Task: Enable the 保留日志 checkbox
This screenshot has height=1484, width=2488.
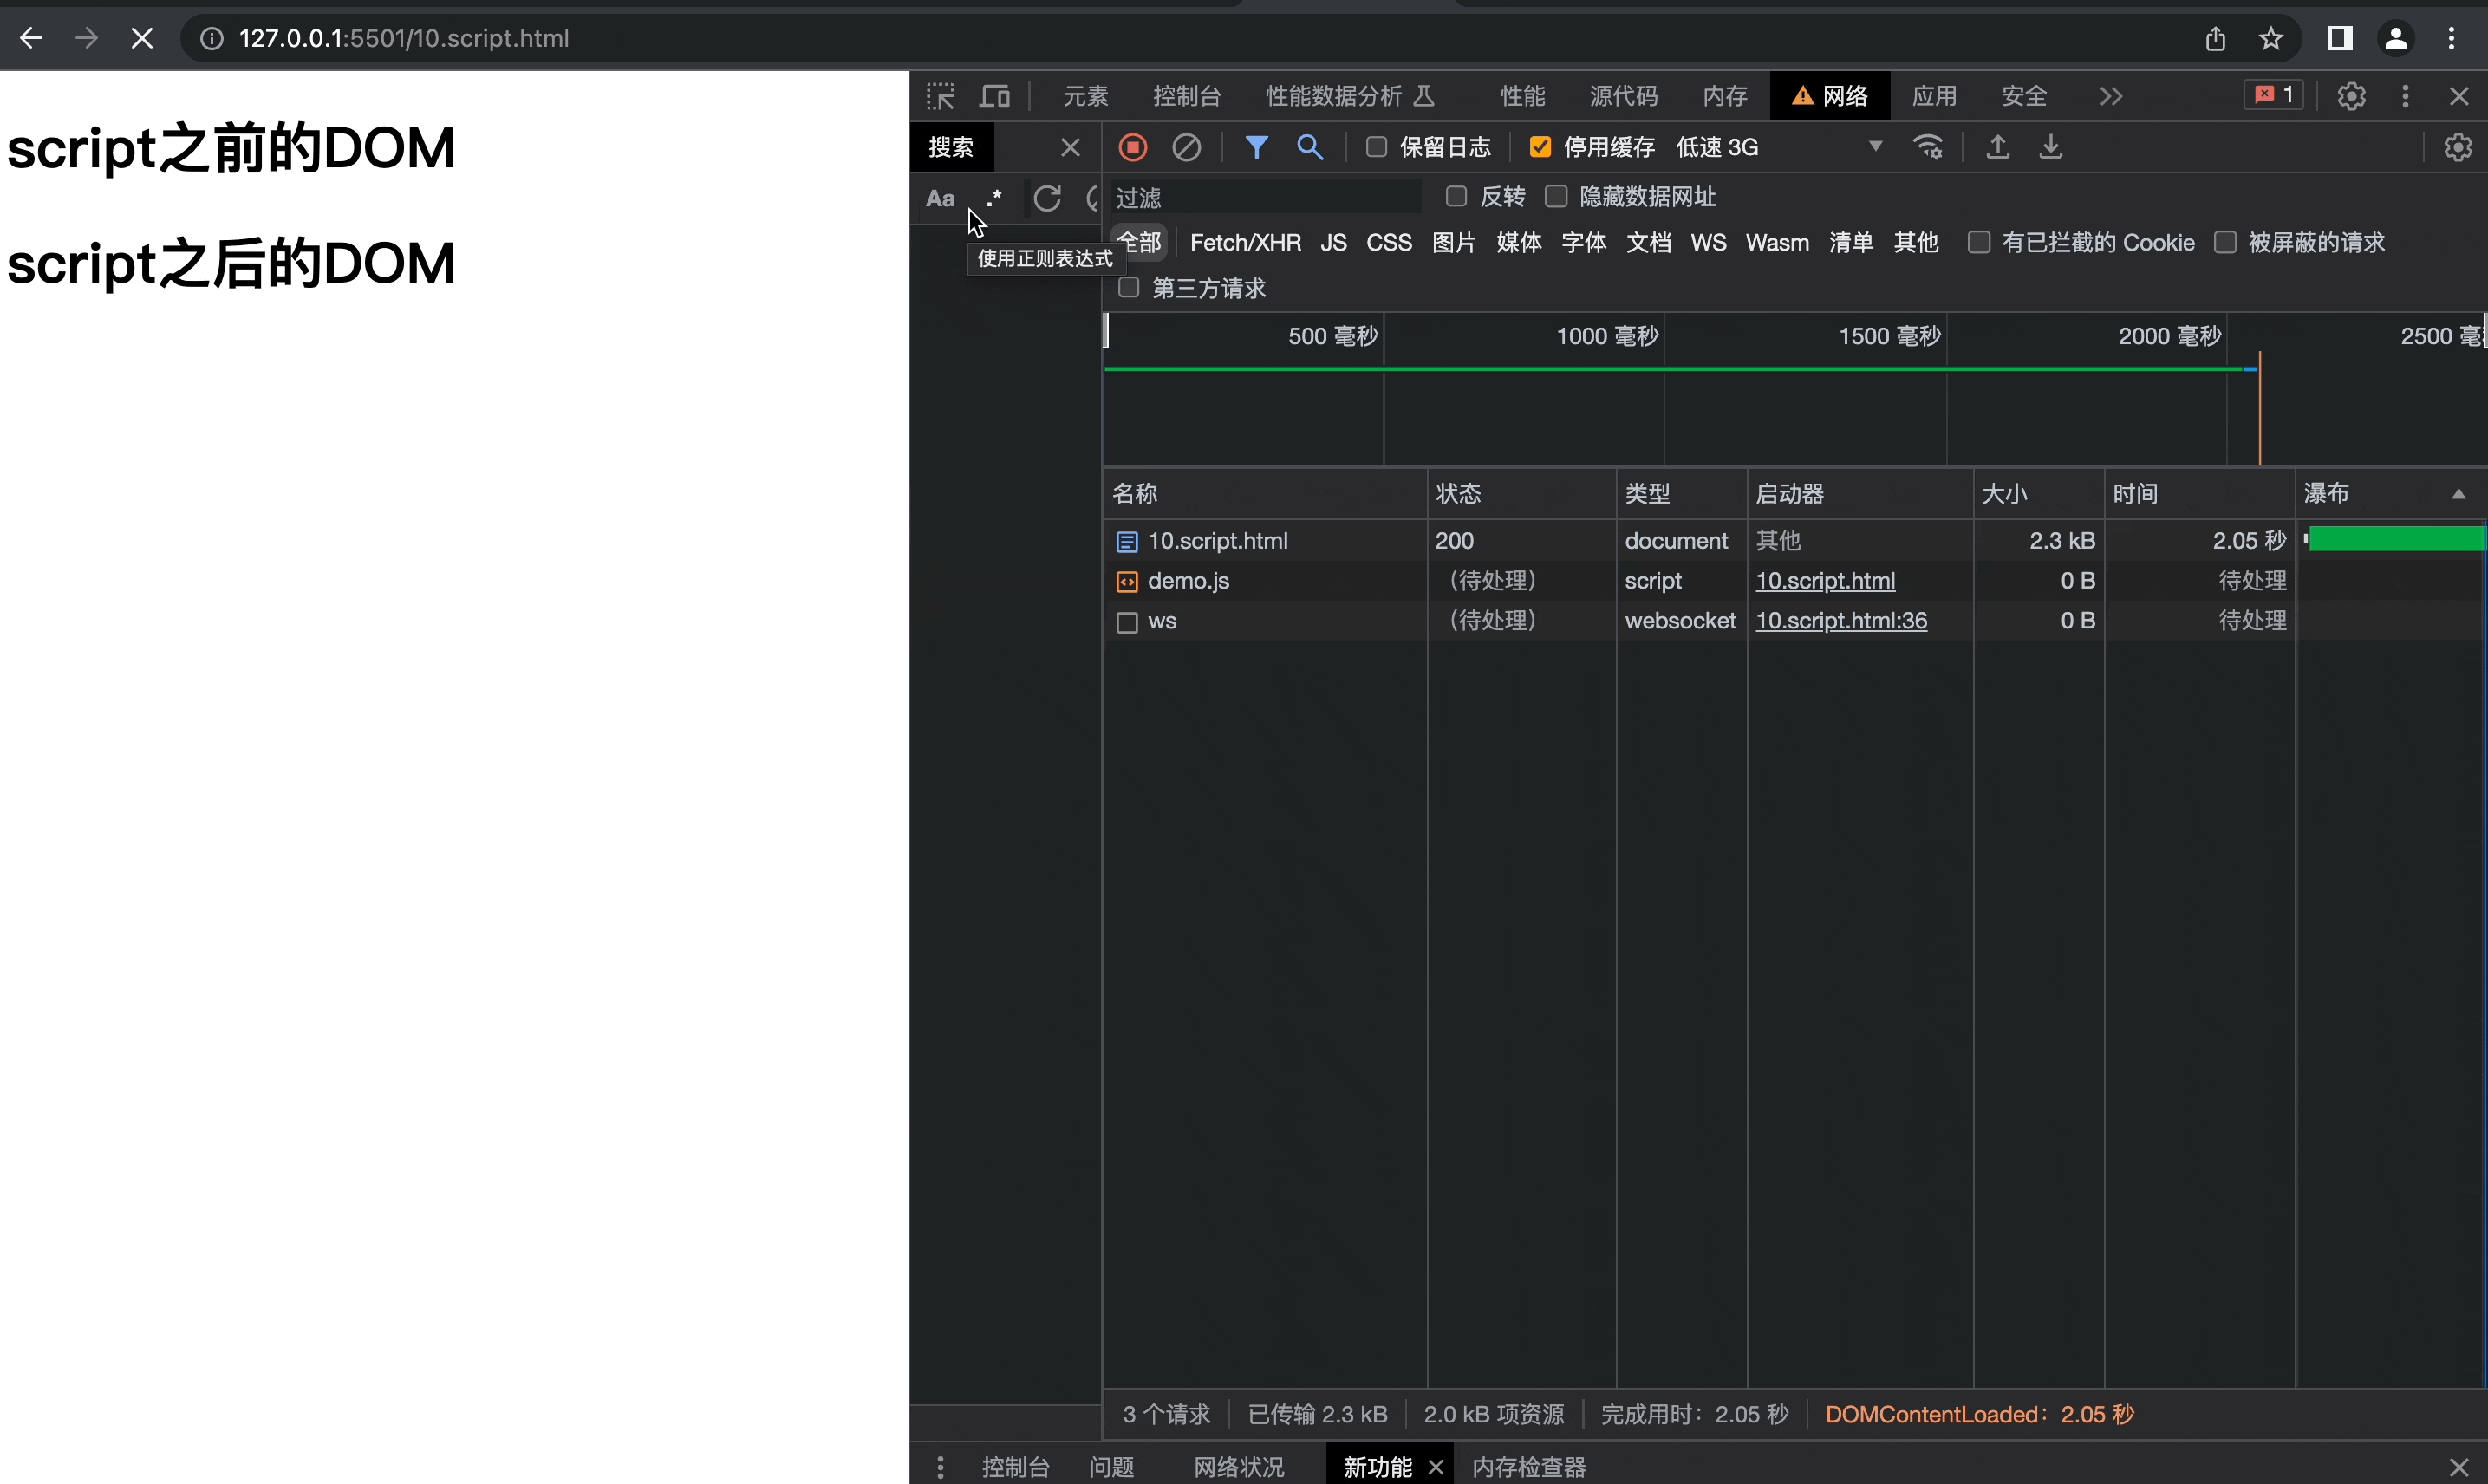Action: (1376, 147)
